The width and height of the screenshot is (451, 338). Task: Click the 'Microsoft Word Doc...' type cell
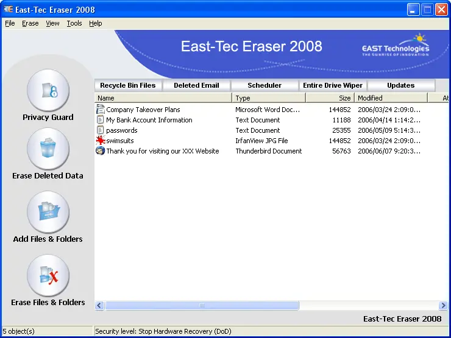pos(268,110)
